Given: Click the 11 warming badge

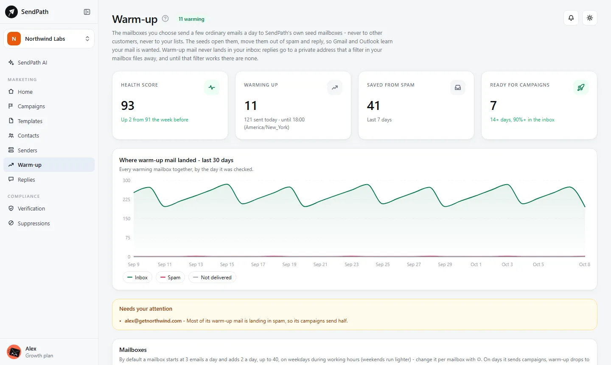Looking at the screenshot, I should tap(191, 19).
